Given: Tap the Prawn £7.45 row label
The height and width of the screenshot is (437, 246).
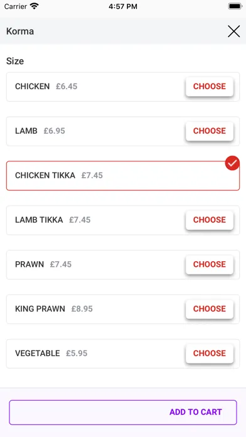Looking at the screenshot, I should pyautogui.click(x=43, y=264).
